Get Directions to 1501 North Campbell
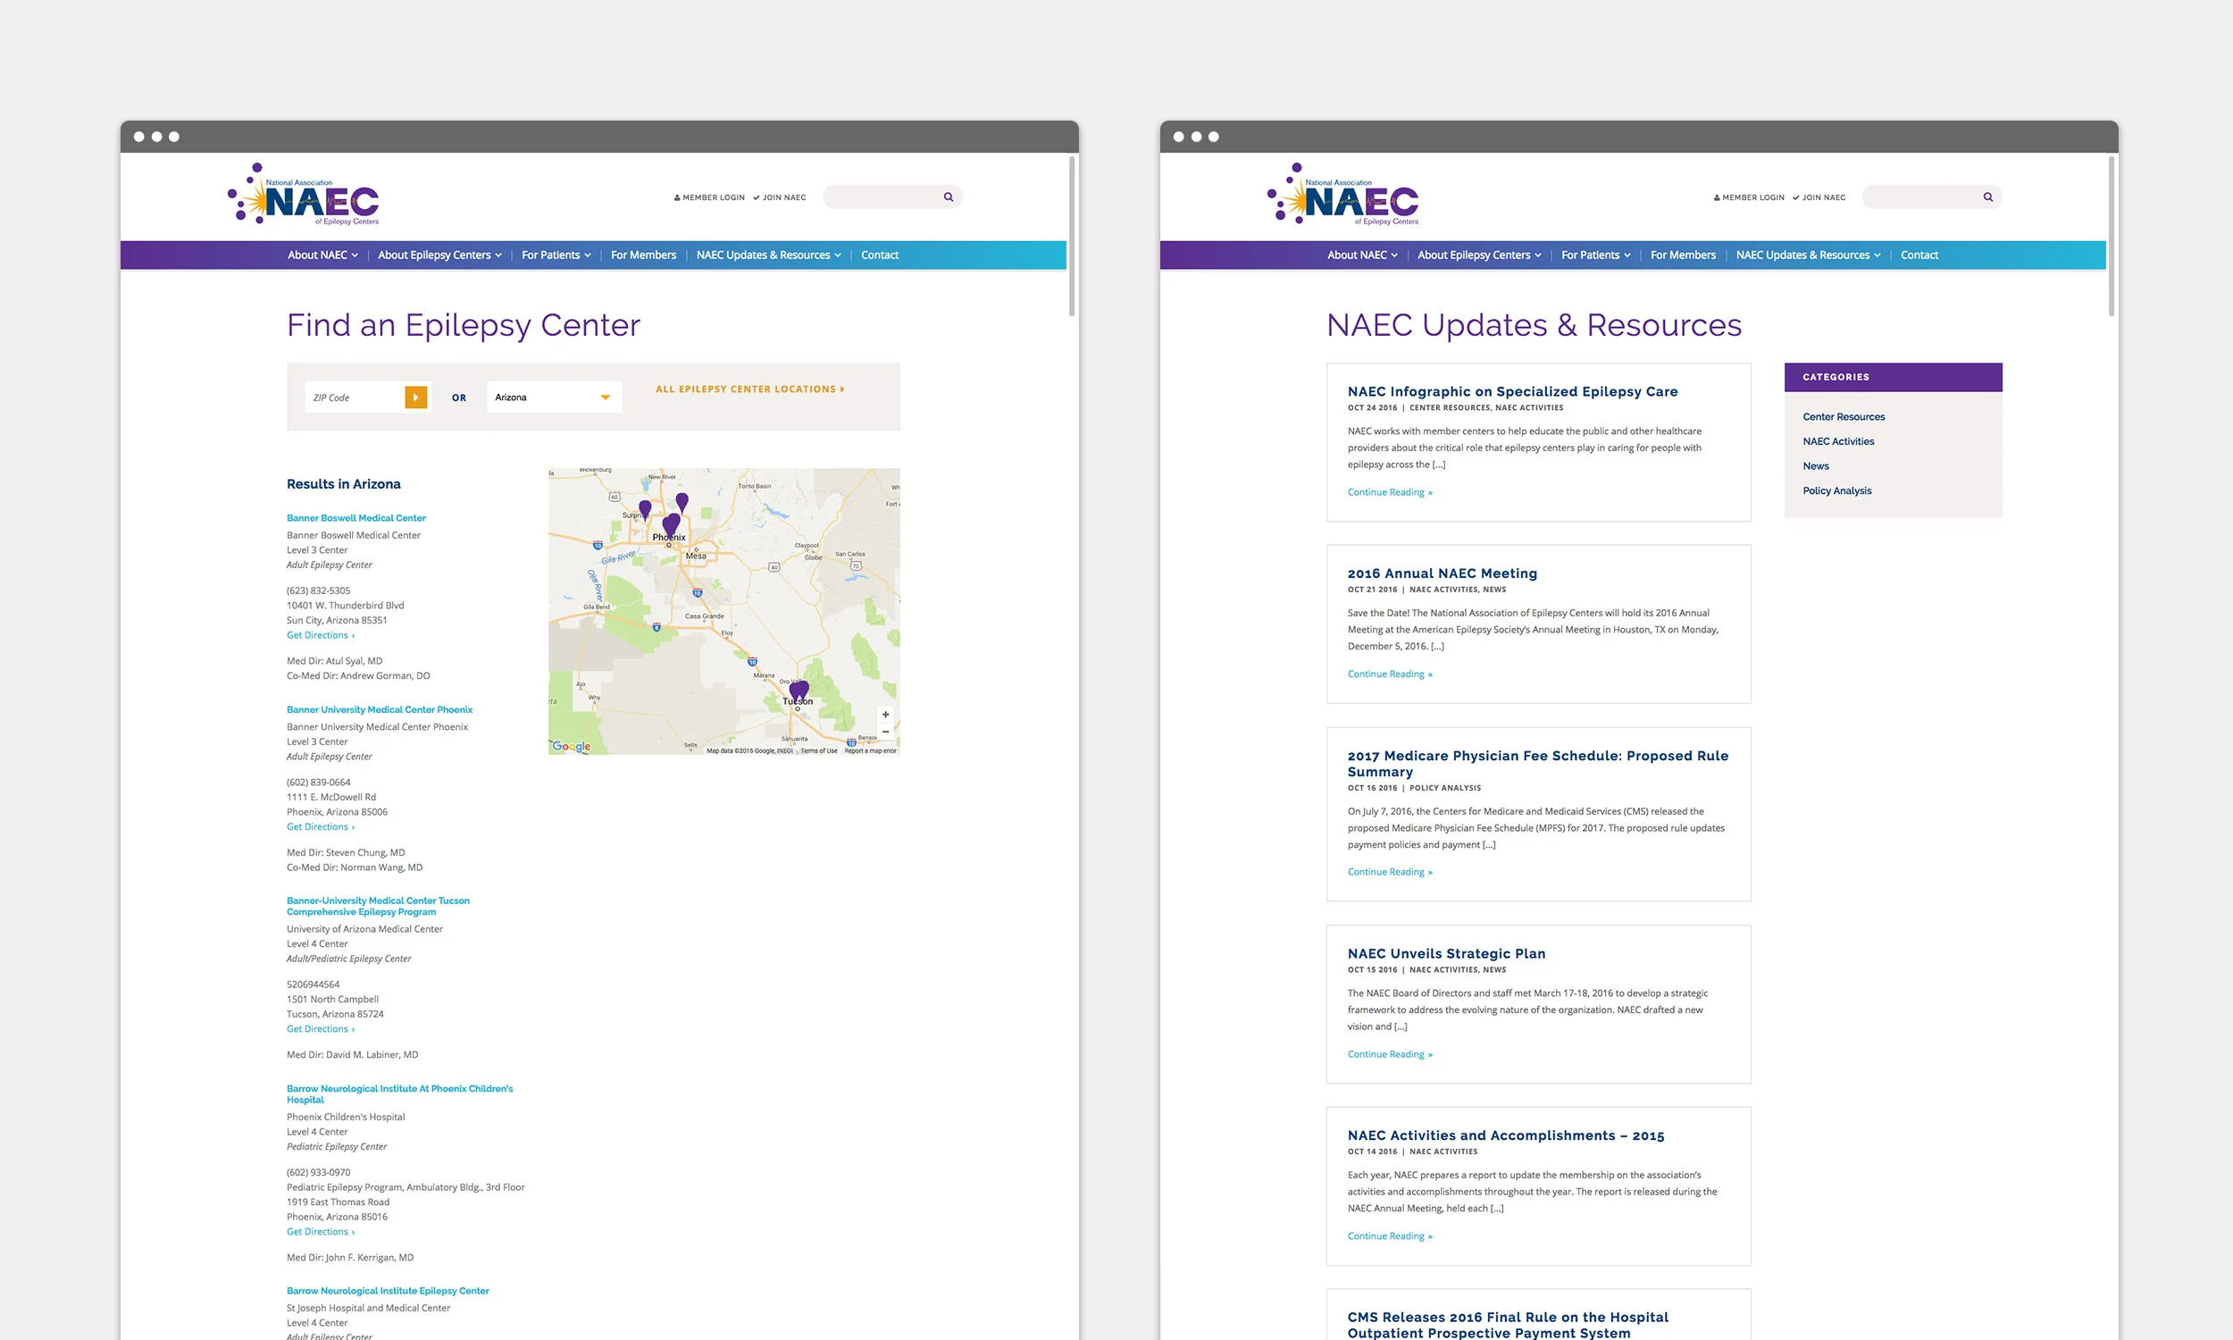 pyautogui.click(x=321, y=1028)
